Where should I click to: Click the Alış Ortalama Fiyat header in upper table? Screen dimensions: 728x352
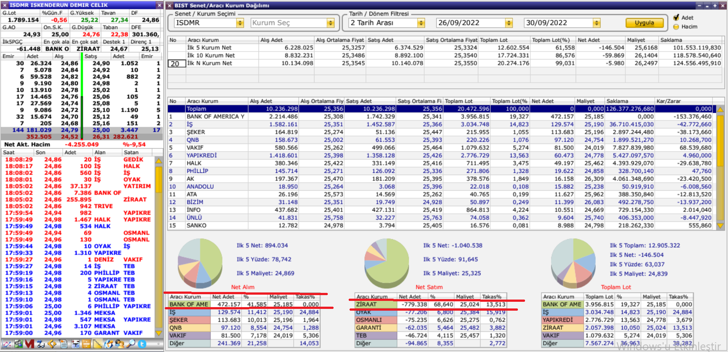(x=340, y=40)
